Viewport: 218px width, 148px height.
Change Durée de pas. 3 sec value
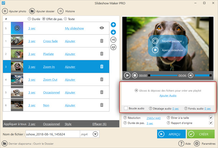click(x=150, y=123)
